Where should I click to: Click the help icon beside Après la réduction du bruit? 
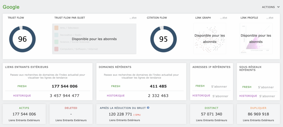point(148,108)
